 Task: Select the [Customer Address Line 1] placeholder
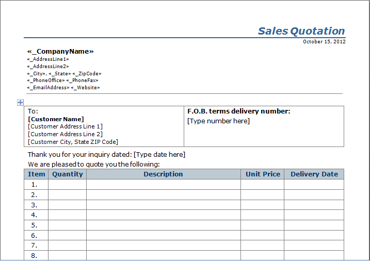click(x=65, y=126)
